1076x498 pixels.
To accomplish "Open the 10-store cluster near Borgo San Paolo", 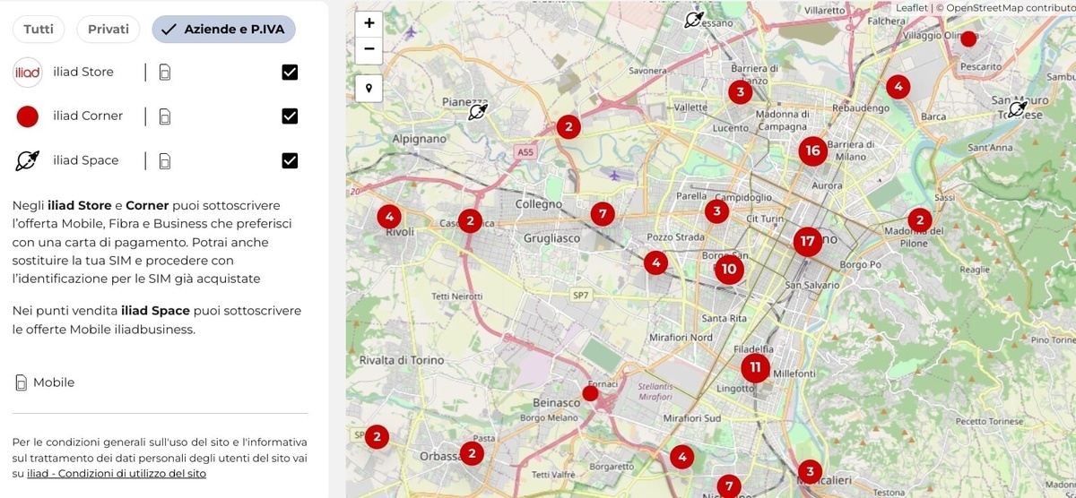I will pos(728,269).
